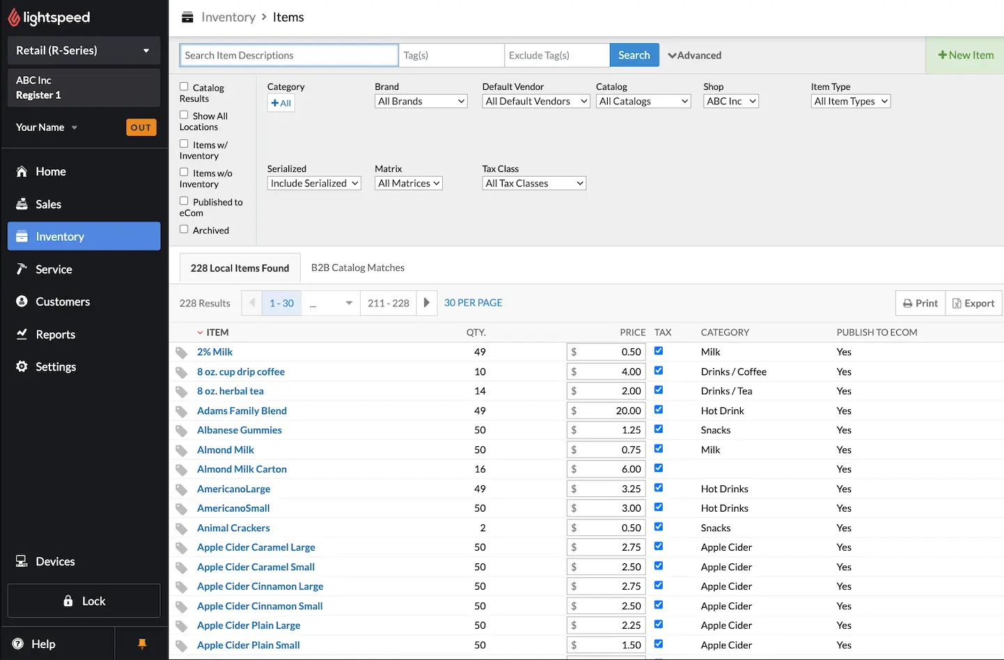The height and width of the screenshot is (660, 1004).
Task: Open the Item Type dropdown
Action: [850, 100]
